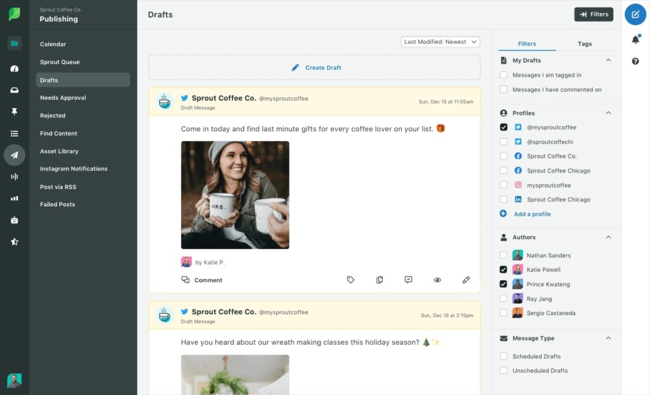The height and width of the screenshot is (395, 650).
Task: Open the bar chart Reports icon in sidebar
Action: click(14, 198)
